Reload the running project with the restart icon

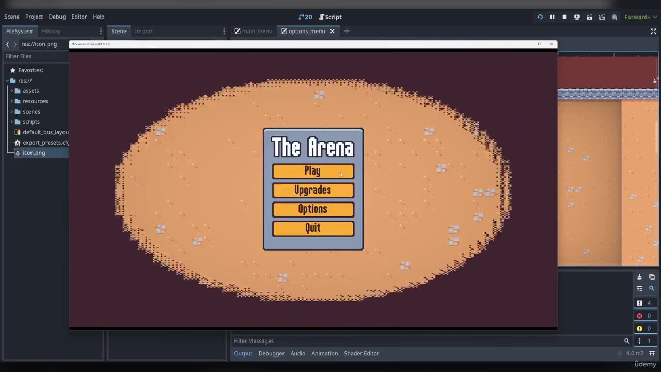tap(540, 17)
